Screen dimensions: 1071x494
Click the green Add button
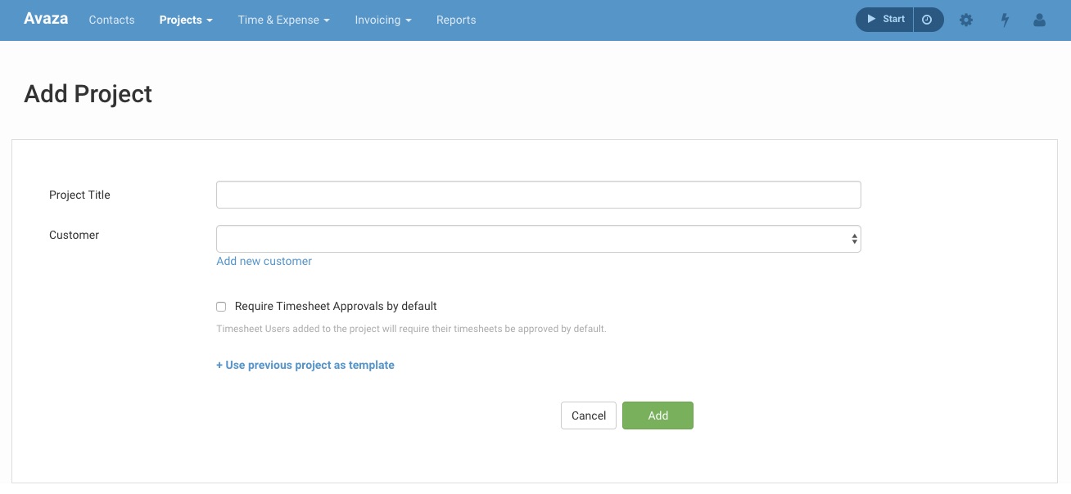pos(658,415)
